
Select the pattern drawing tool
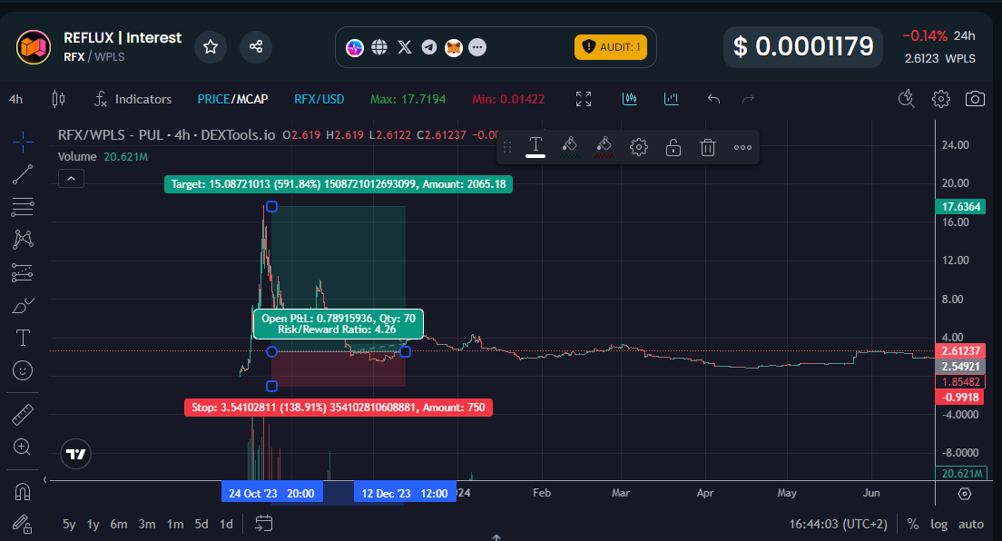click(x=23, y=239)
